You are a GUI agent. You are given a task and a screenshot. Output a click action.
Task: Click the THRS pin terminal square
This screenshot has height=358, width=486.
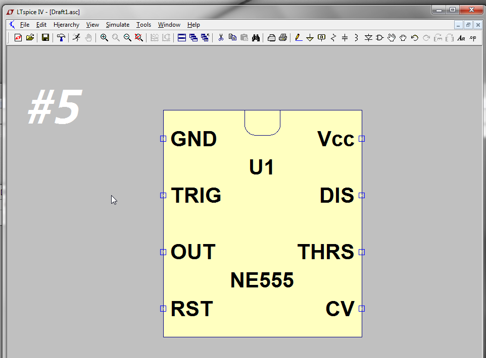(362, 252)
